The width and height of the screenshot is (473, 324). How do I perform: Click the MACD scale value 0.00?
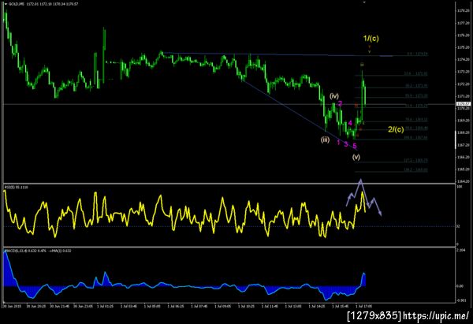click(x=460, y=285)
